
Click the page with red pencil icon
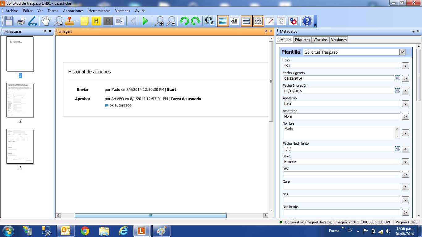[270, 21]
